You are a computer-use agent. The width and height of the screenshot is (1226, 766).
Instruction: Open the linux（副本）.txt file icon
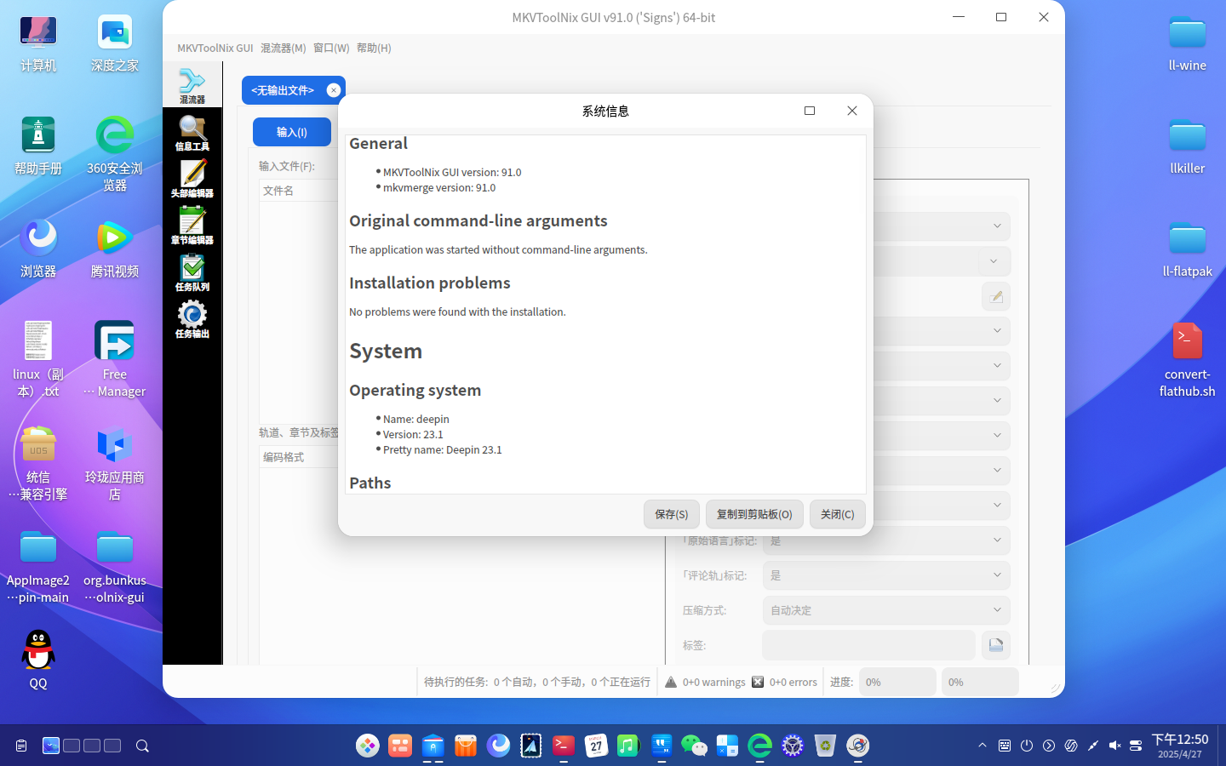pyautogui.click(x=38, y=359)
